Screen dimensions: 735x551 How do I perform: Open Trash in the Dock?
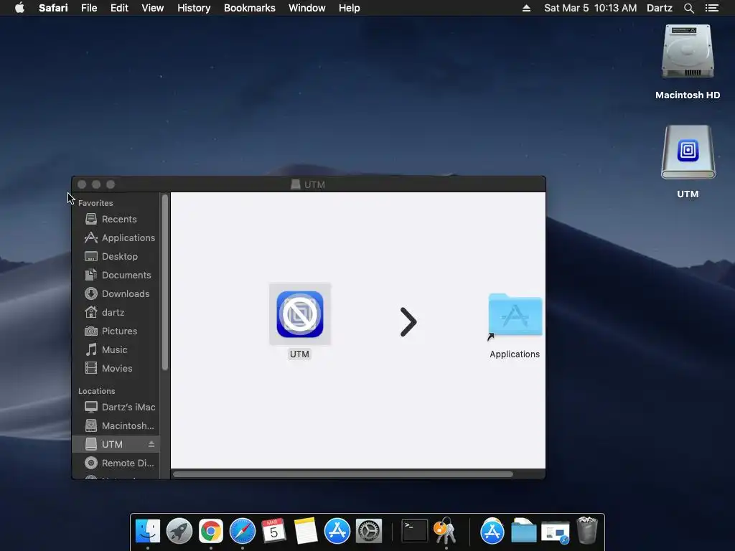tap(587, 530)
